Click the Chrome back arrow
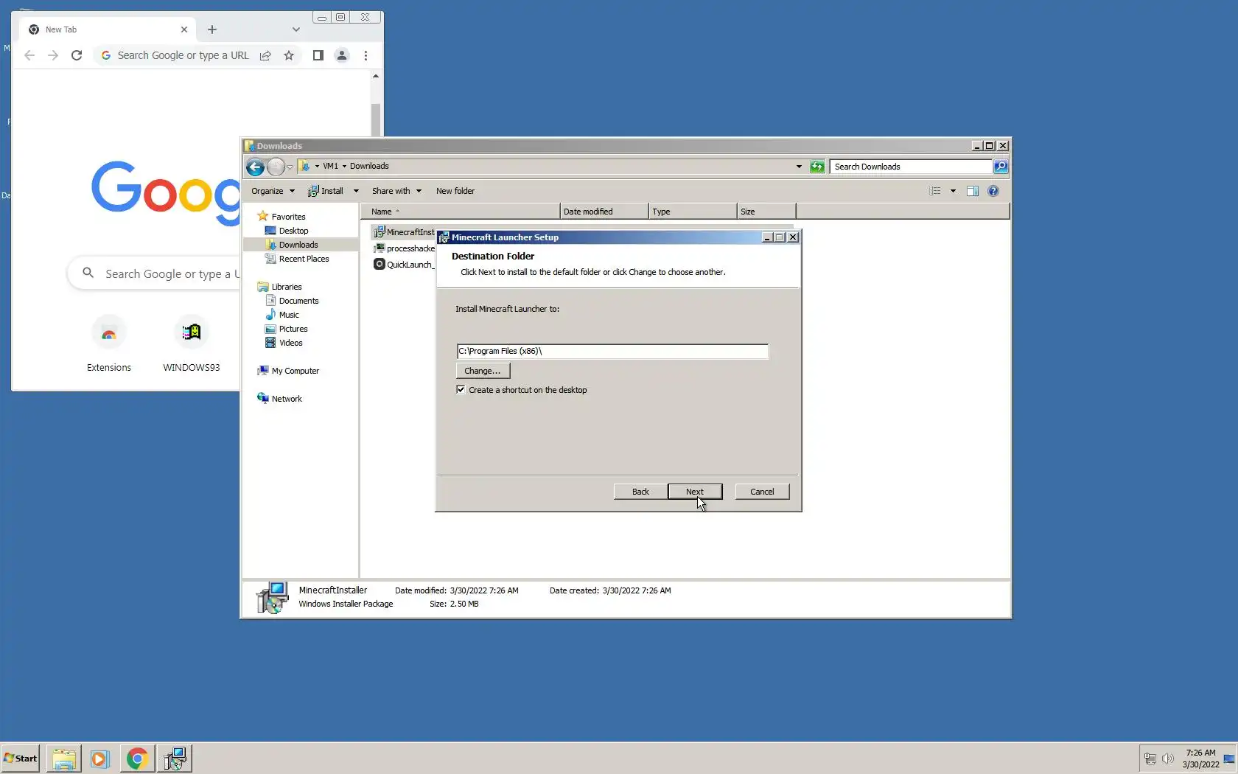The height and width of the screenshot is (774, 1238). click(x=29, y=55)
